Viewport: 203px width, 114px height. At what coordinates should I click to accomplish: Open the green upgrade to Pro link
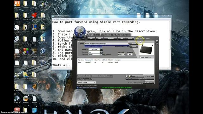(x=117, y=87)
